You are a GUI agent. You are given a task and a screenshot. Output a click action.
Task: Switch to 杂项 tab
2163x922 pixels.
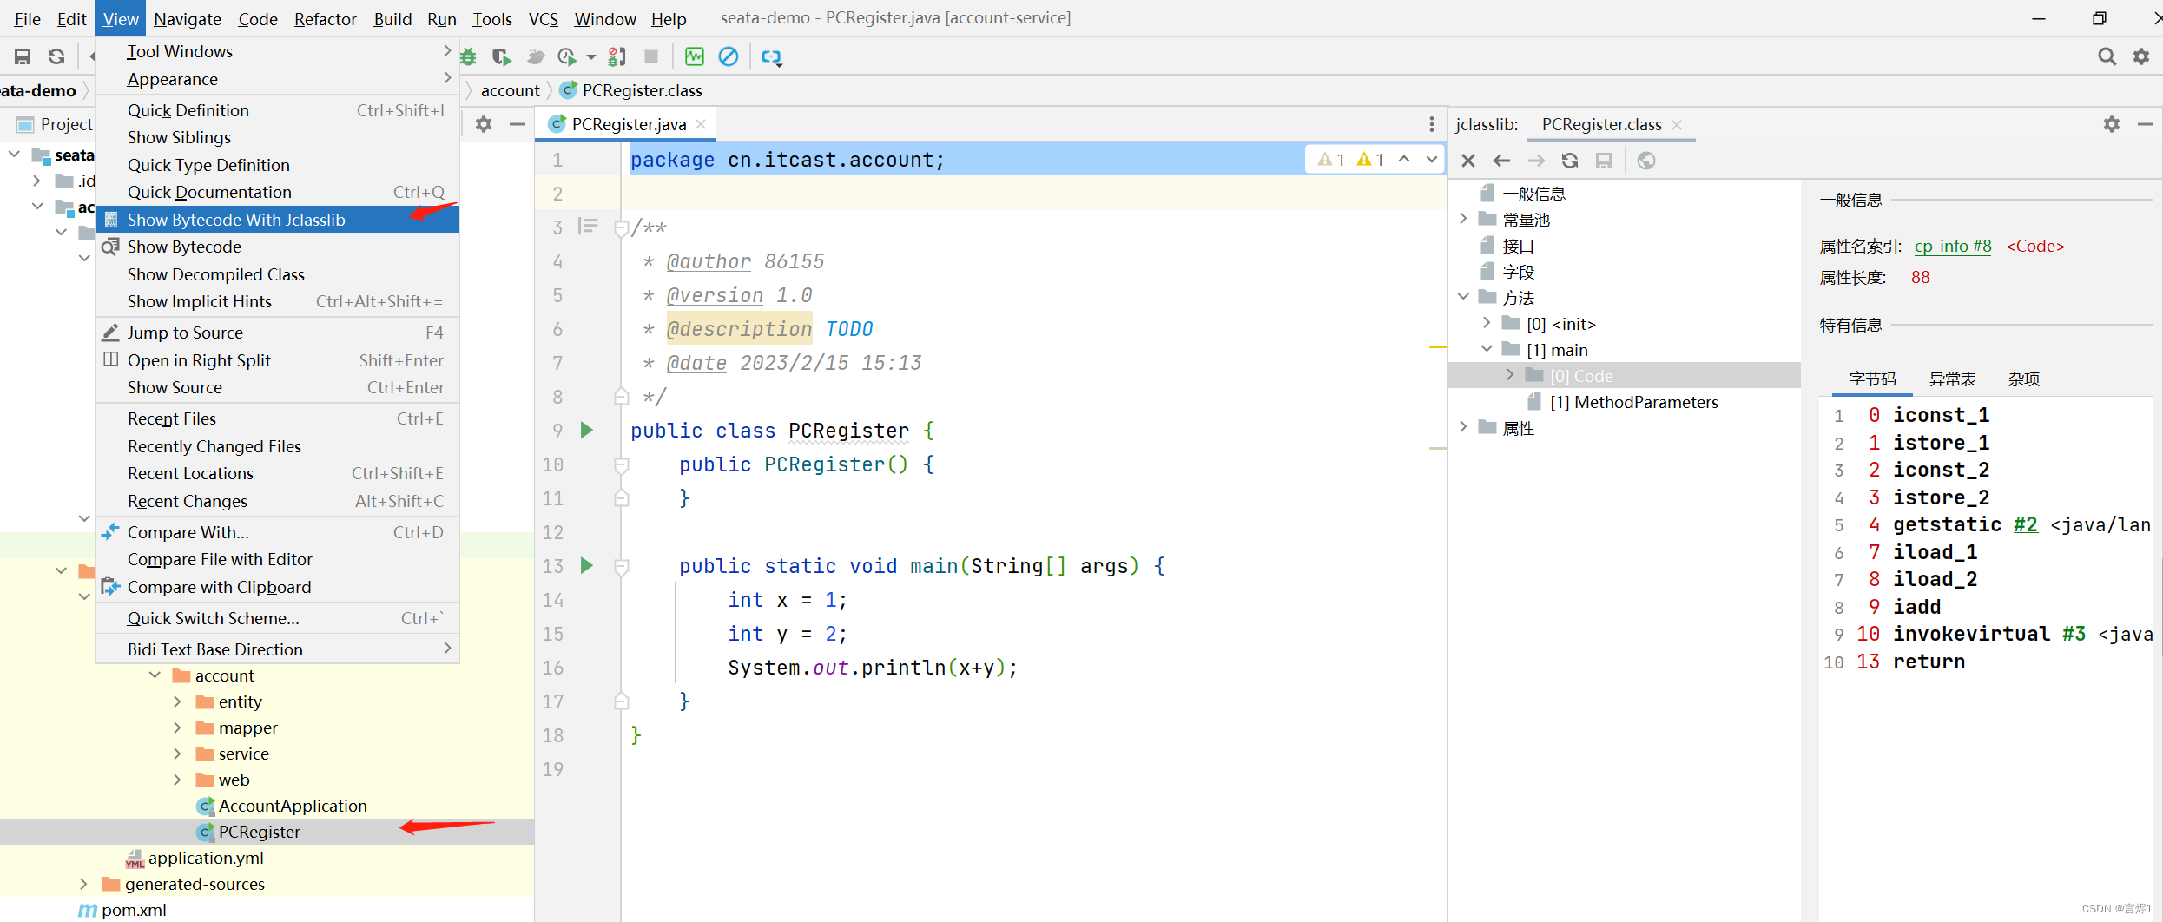(x=2023, y=379)
